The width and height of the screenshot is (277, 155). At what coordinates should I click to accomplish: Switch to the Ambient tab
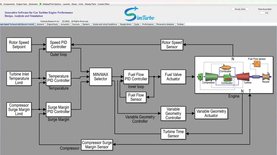41,24
